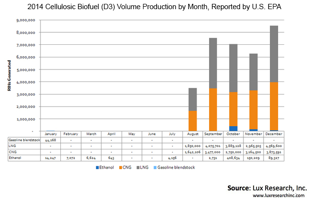Select the 3,873,591 CNG December cell
The image size is (310, 199).
pyautogui.click(x=274, y=152)
